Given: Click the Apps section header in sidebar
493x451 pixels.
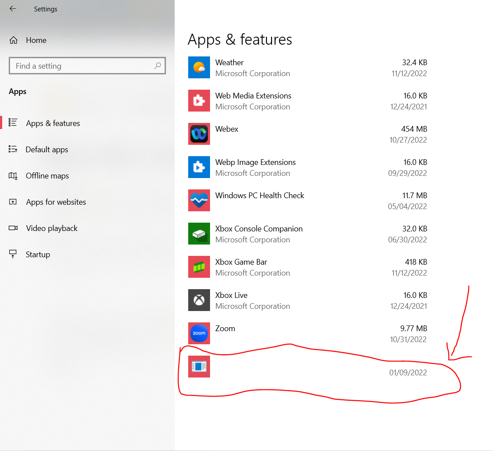Looking at the screenshot, I should [17, 92].
